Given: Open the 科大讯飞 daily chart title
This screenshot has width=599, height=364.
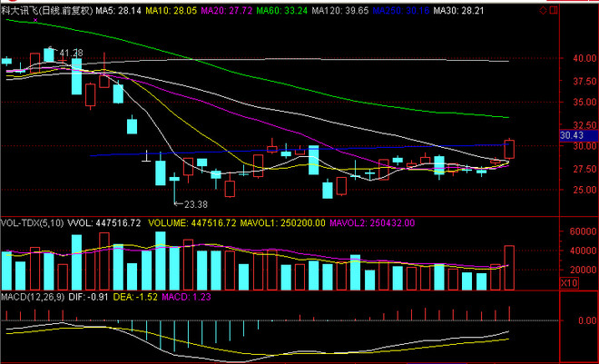Looking at the screenshot, I should [46, 11].
